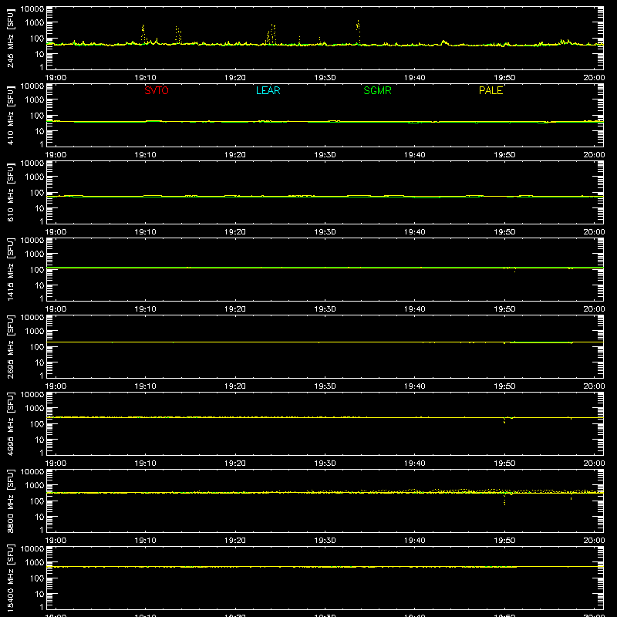Select the 8800 MHz [SFU] axis title
Screen dimensions: 617x617
pos(11,501)
